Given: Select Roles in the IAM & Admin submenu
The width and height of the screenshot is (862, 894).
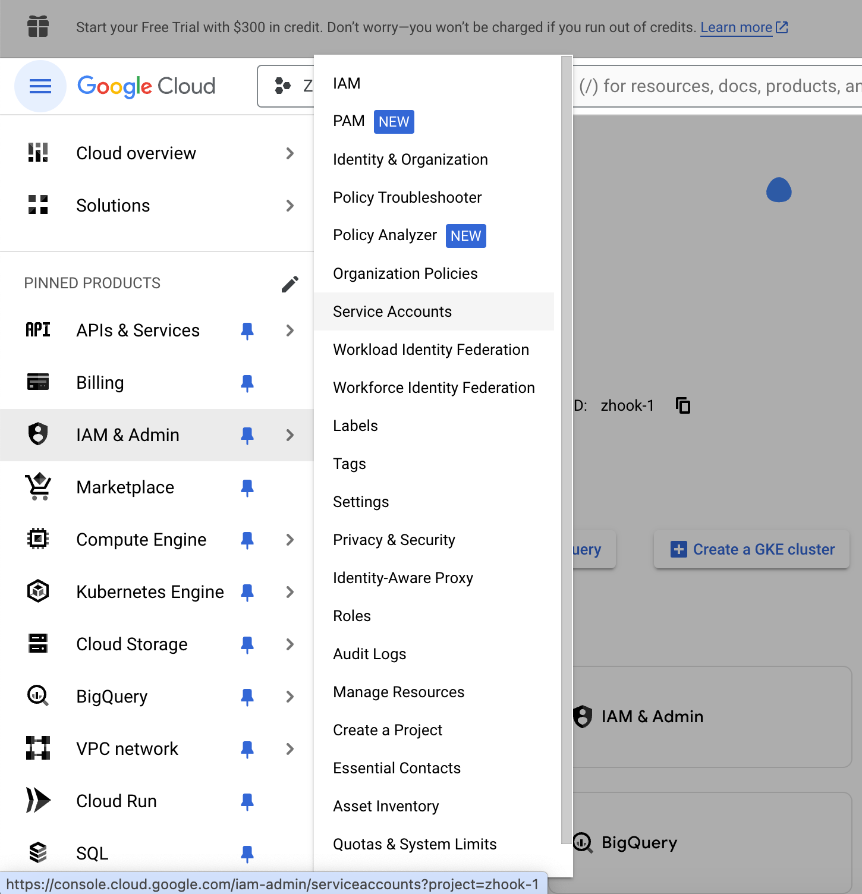Looking at the screenshot, I should point(352,616).
